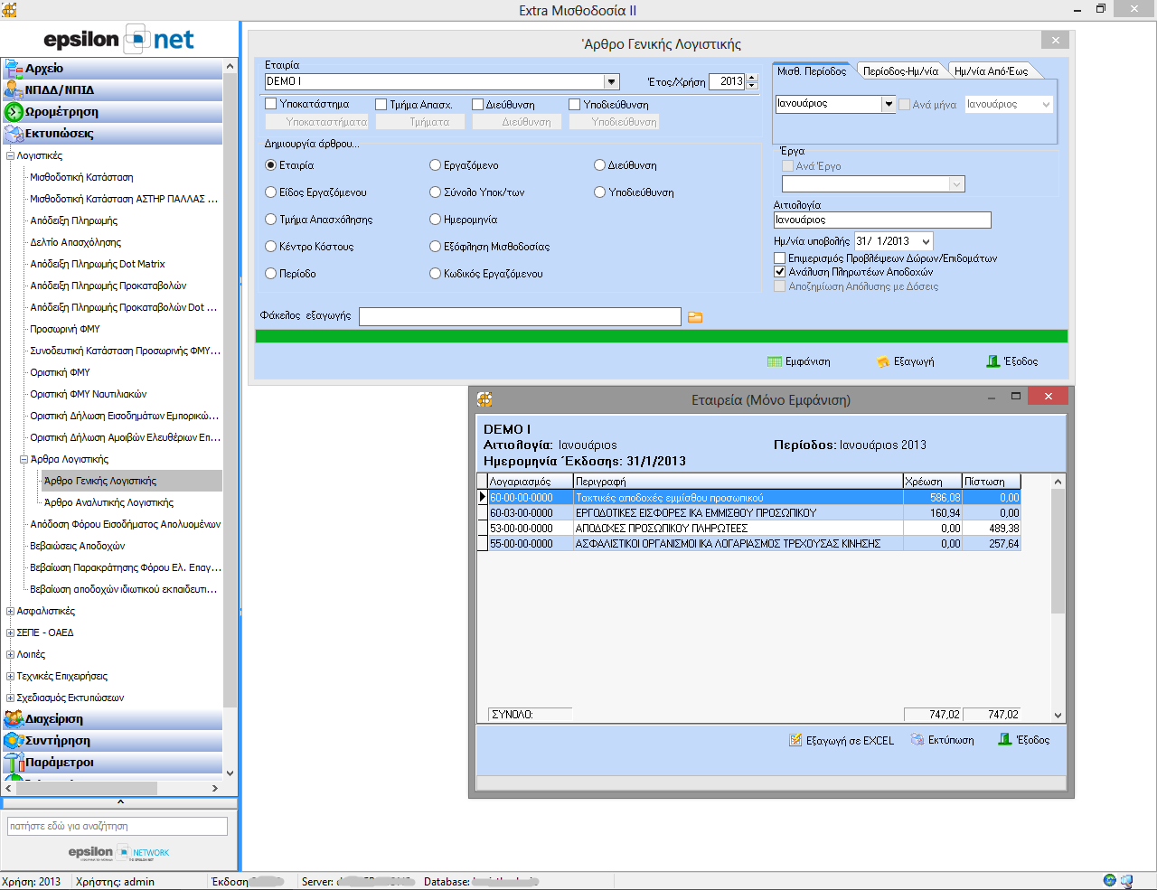The width and height of the screenshot is (1157, 890).
Task: Expand the Ασφαλιστικές tree node
Action: (x=11, y=612)
